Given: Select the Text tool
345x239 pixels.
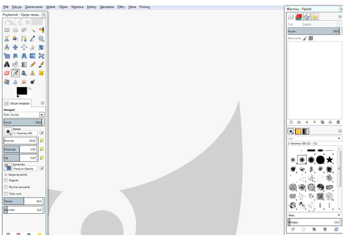Looking at the screenshot, I should [7, 64].
